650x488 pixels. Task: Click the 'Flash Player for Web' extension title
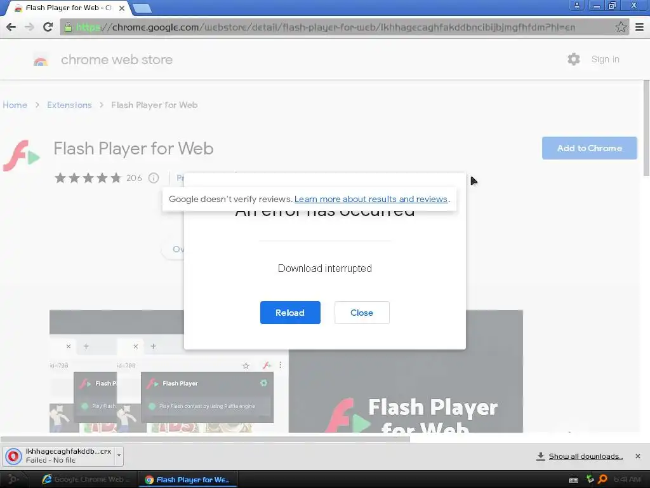tap(133, 148)
